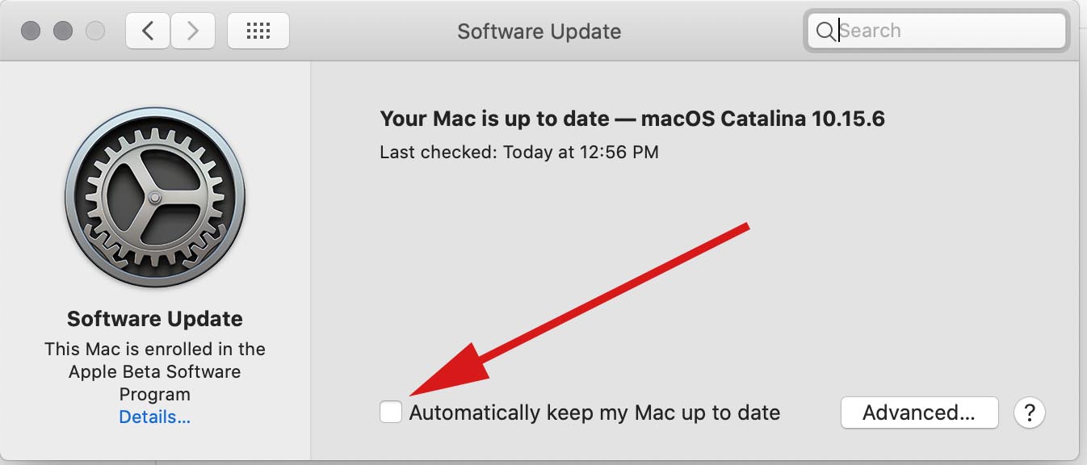Image resolution: width=1087 pixels, height=465 pixels.
Task: Show all preferences via the grid button
Action: pos(258,31)
